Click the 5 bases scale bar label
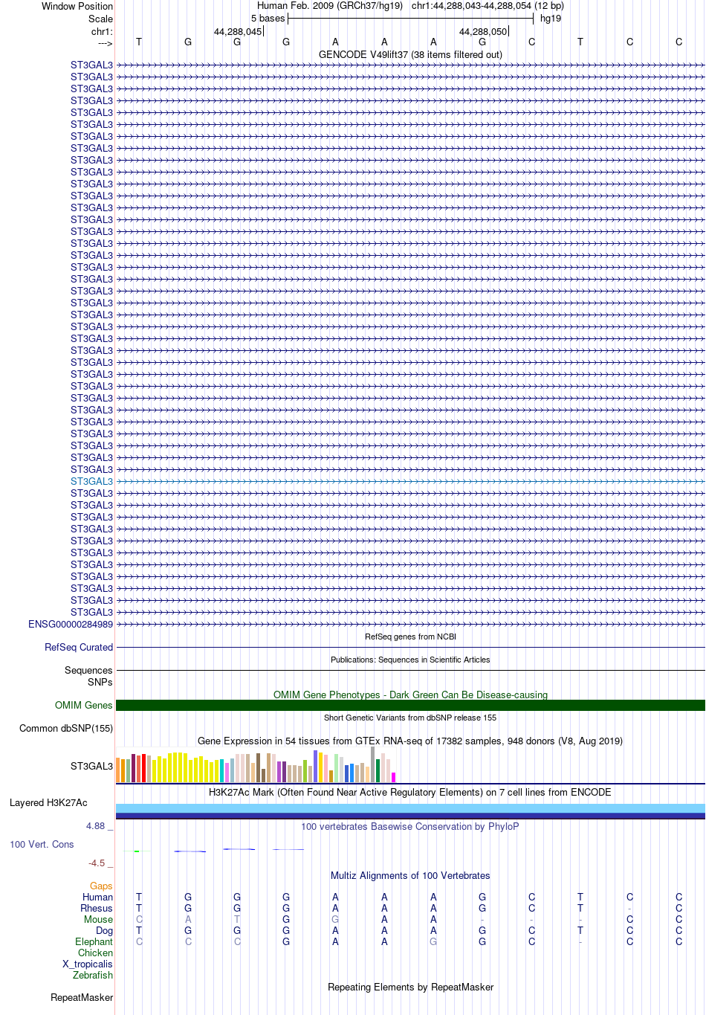Viewport: 706px width, 1015px height. [268, 19]
